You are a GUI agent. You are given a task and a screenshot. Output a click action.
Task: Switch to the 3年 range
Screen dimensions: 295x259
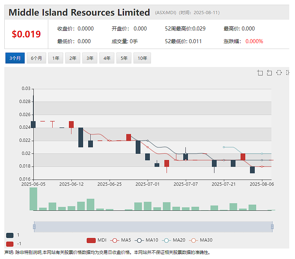tap(90, 58)
